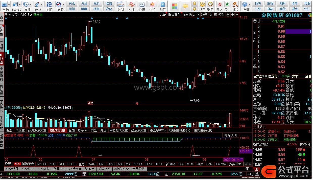313x180 pixels.
Task: Toggle 重大事件 major events display
Action: click(x=175, y=15)
